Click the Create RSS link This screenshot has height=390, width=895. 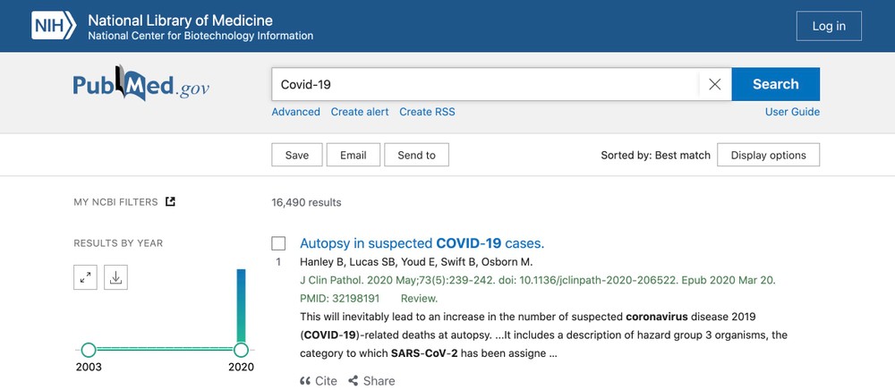427,112
